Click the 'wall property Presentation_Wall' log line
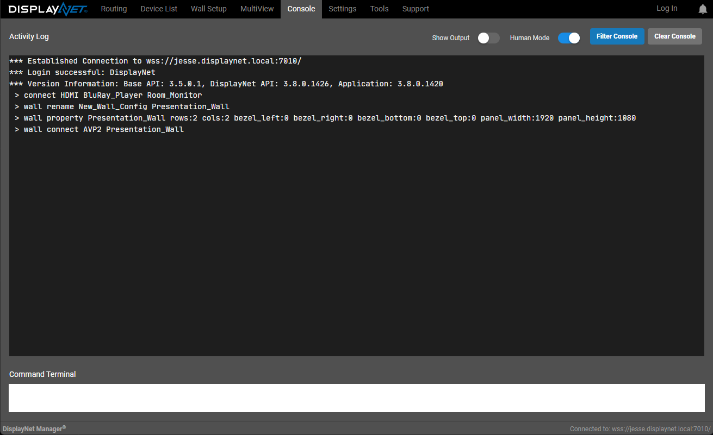Image resolution: width=713 pixels, height=435 pixels. click(325, 118)
